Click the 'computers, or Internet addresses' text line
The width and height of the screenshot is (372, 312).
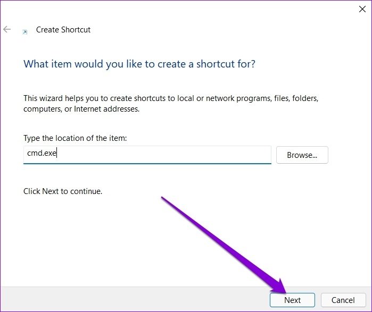click(x=81, y=109)
